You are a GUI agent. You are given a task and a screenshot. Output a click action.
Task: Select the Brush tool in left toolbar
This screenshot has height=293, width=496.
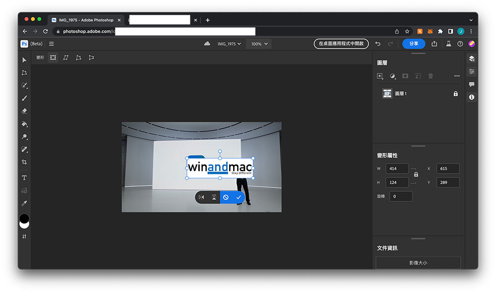tap(24, 98)
